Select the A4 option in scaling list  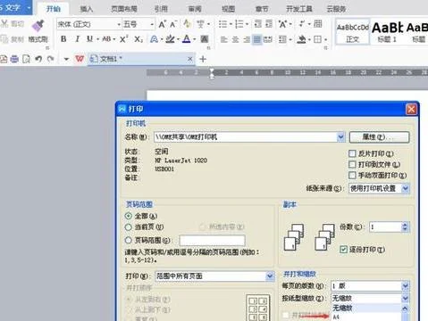366,317
